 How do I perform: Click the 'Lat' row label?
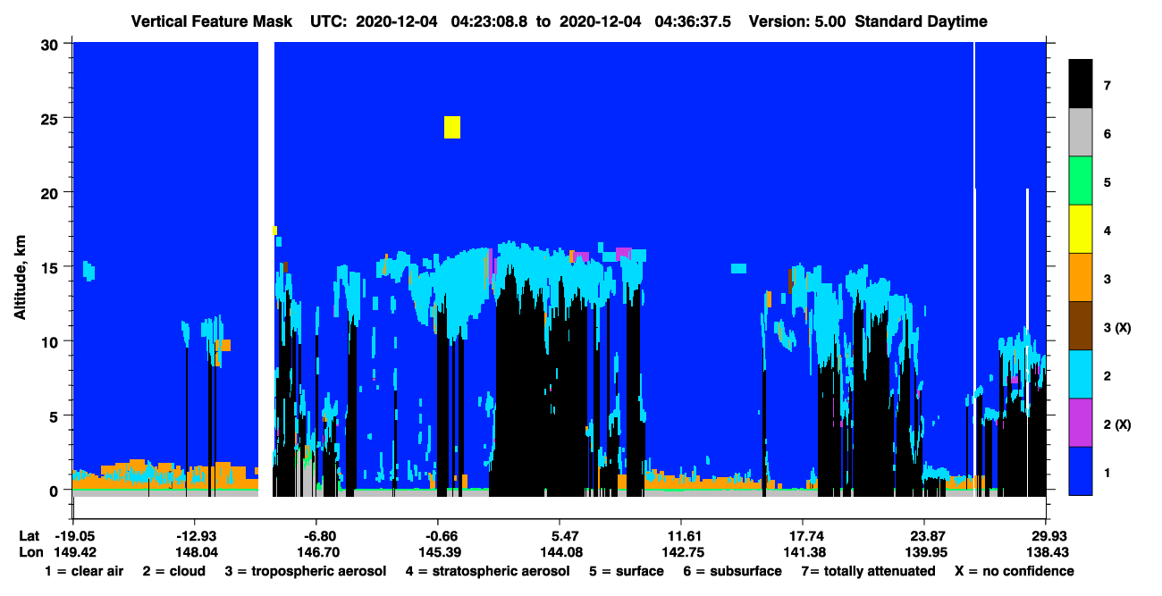click(x=29, y=536)
